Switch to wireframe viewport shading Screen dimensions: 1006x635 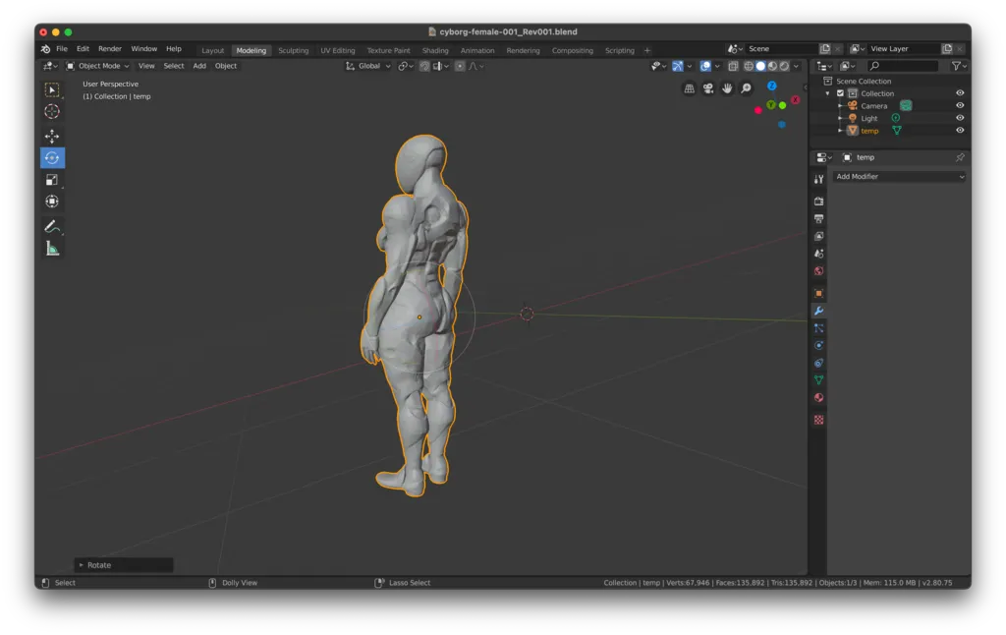coord(748,66)
